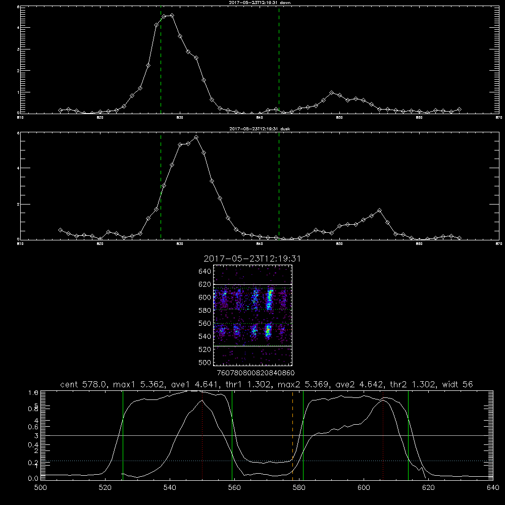Click the "540" label on bottom plot x-axis
505x505 pixels.
(x=170, y=488)
